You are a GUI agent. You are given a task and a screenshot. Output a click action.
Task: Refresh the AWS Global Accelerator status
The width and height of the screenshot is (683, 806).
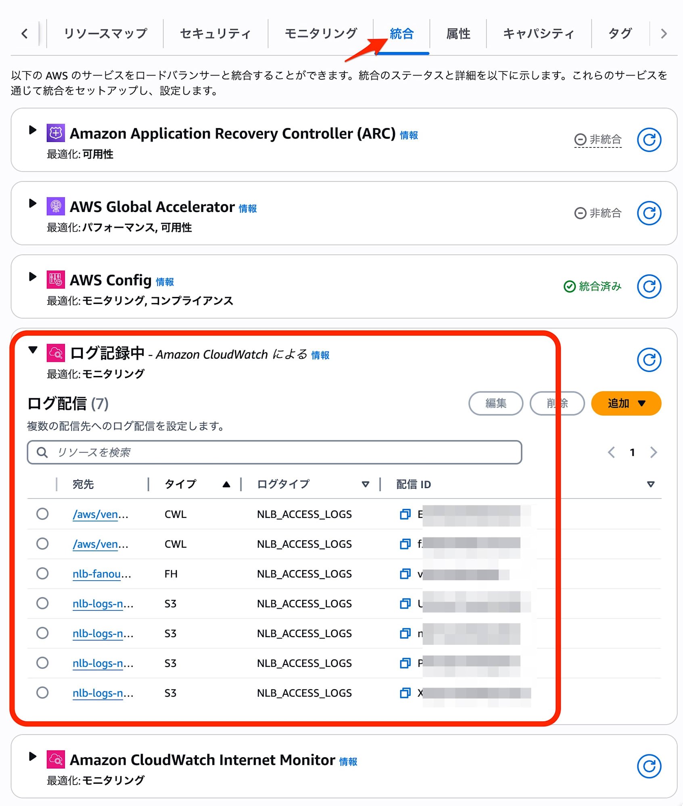(649, 213)
